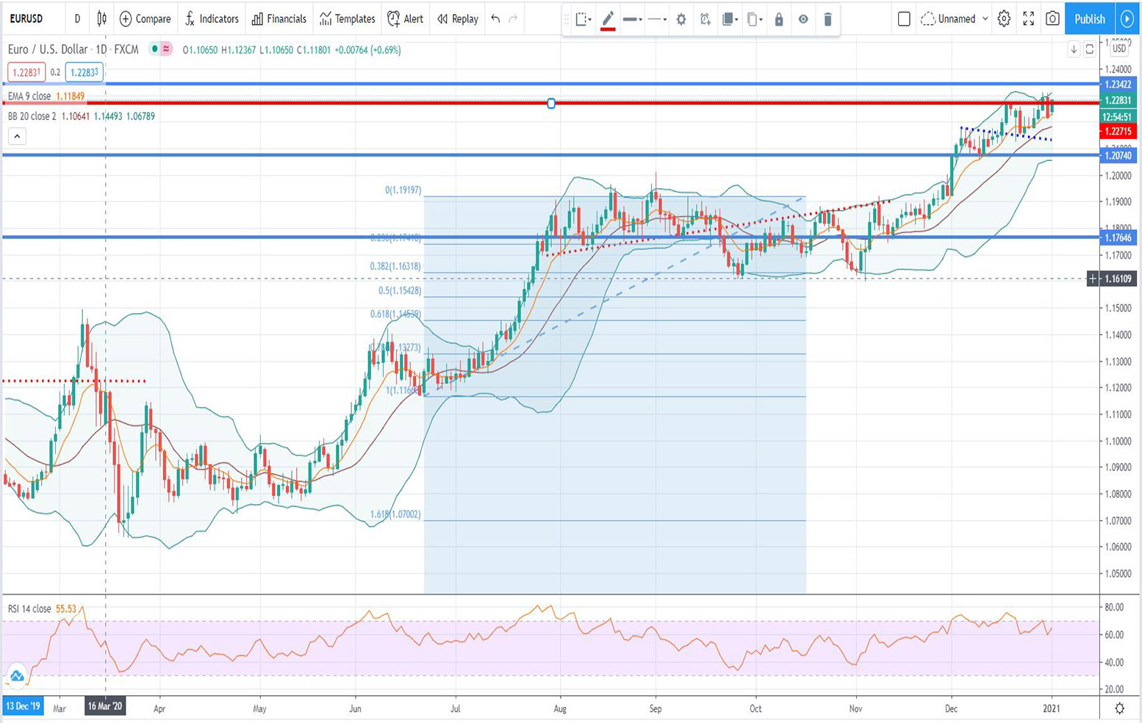Image resolution: width=1142 pixels, height=723 pixels.
Task: Open the indicator Templates menu
Action: click(x=347, y=18)
